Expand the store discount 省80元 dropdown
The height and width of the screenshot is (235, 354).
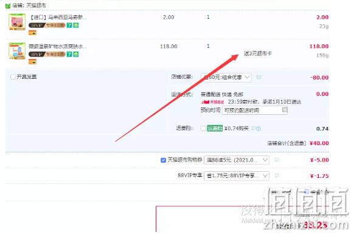(226, 78)
